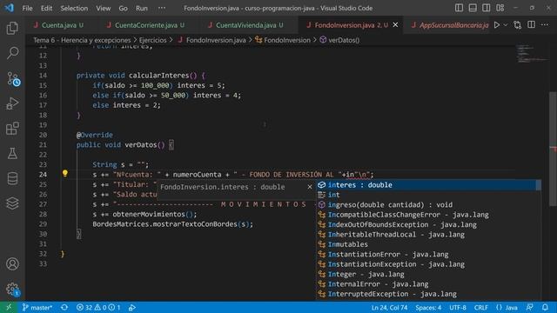Select IncompatibleClassChangeError suggestion

(x=428, y=215)
